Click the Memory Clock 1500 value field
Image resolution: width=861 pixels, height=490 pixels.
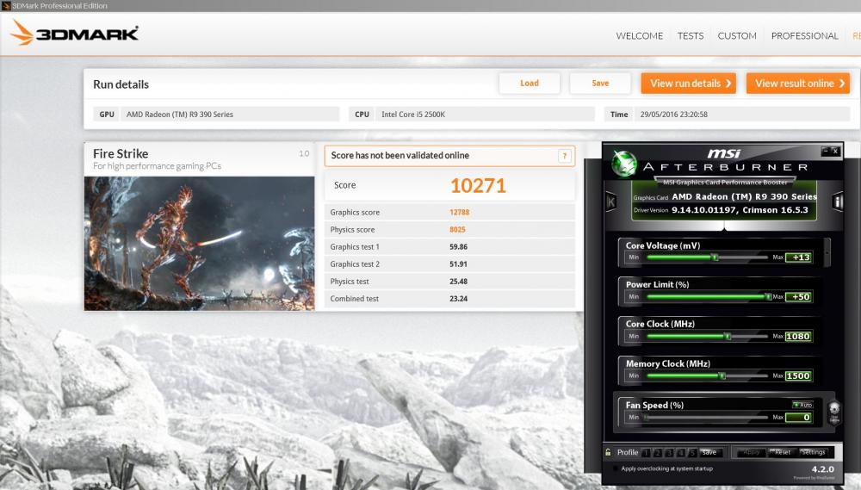(798, 375)
